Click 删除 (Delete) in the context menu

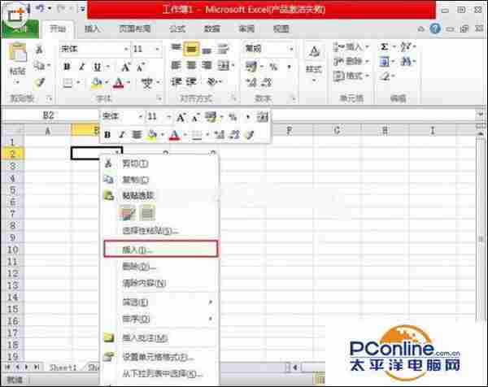pyautogui.click(x=138, y=266)
